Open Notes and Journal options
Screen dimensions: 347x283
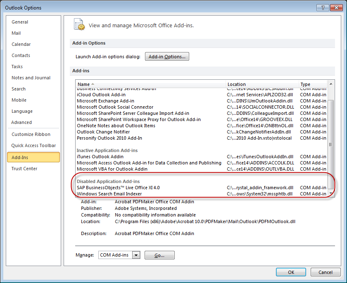tap(31, 78)
